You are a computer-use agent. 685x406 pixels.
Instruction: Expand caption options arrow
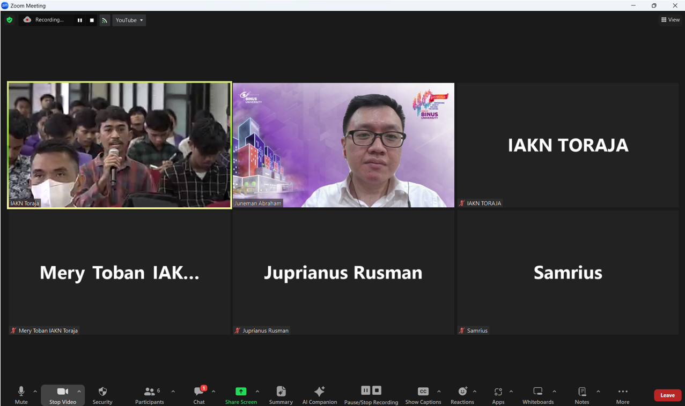click(439, 392)
